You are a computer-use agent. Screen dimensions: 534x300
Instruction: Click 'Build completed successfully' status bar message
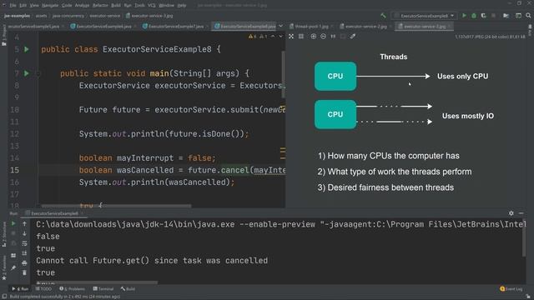pyautogui.click(x=65, y=297)
